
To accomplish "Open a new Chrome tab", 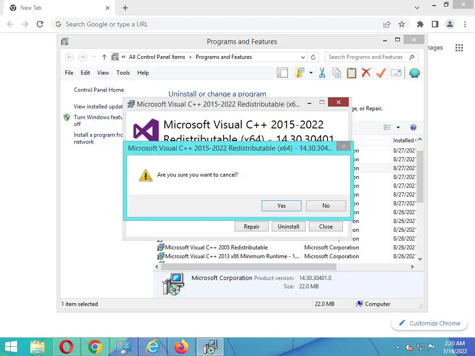I will click(125, 8).
